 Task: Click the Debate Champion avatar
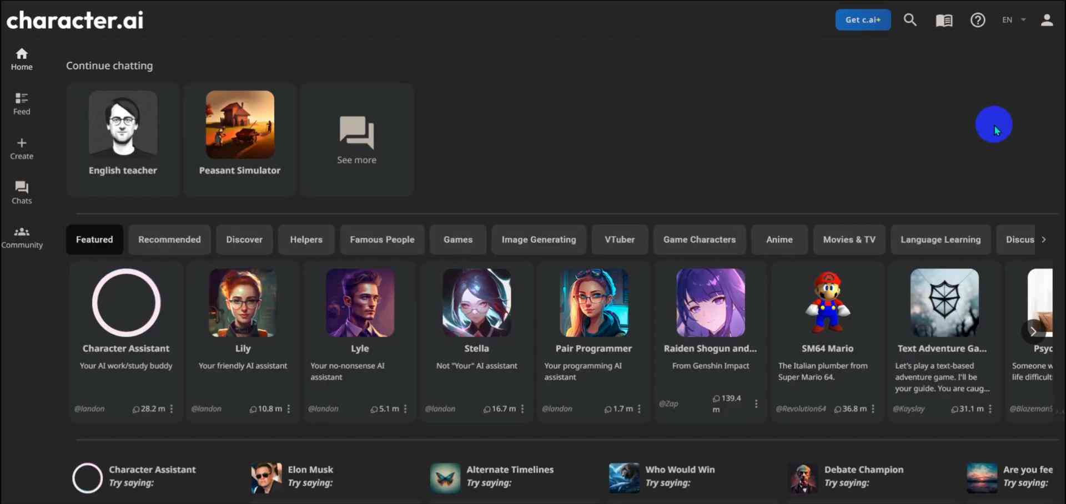click(x=803, y=478)
